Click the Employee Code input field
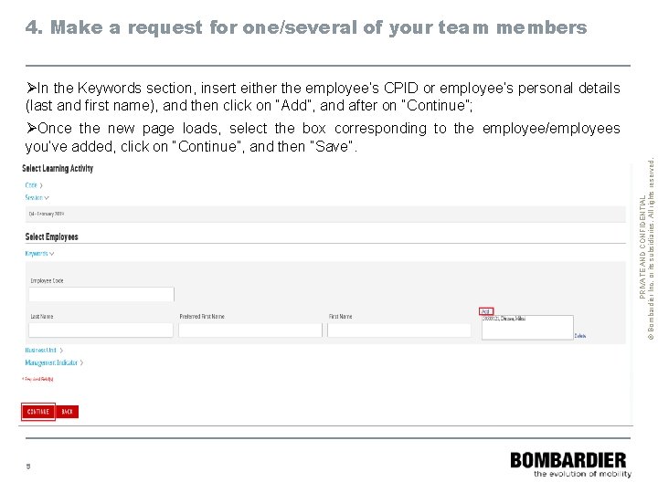Screen dimensions: 658x493 [101, 294]
